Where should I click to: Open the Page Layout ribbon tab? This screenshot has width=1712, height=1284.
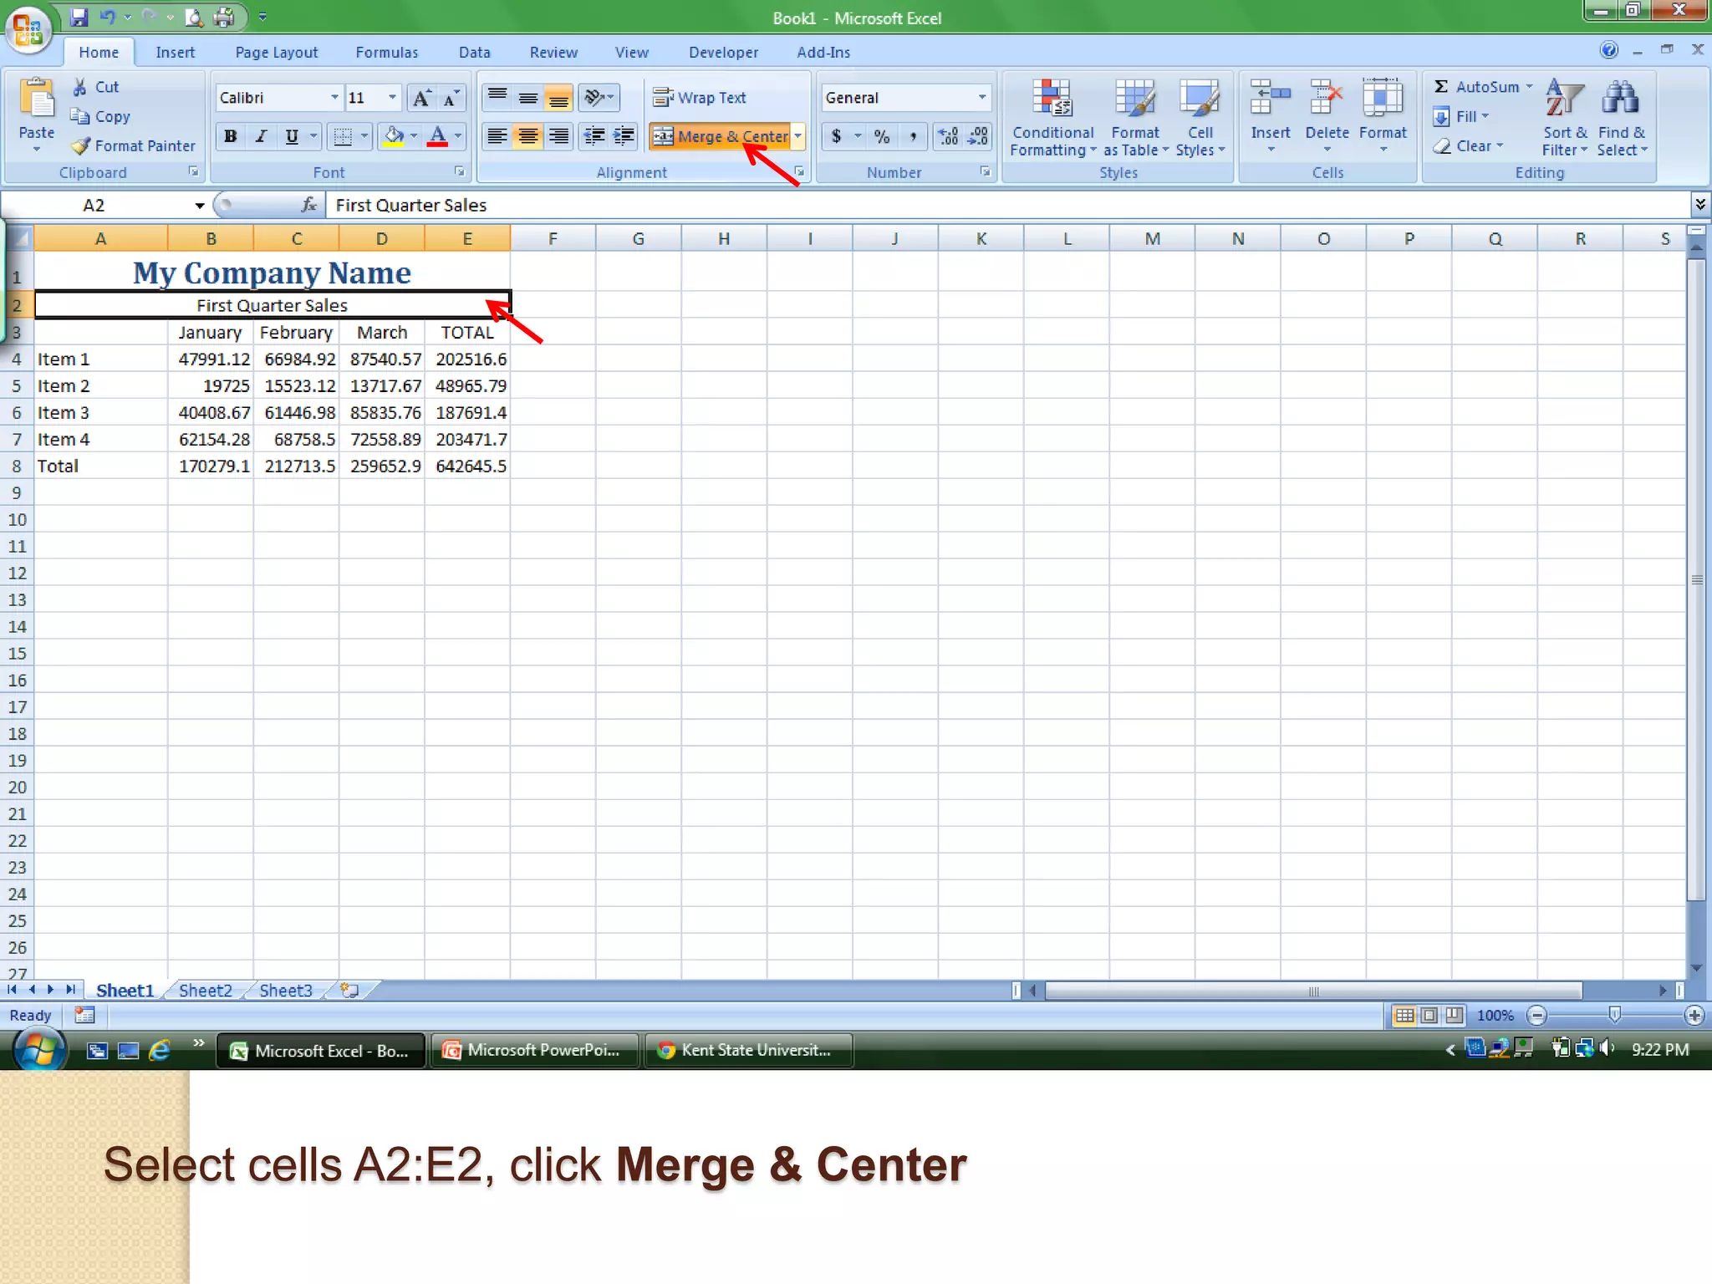pos(276,52)
